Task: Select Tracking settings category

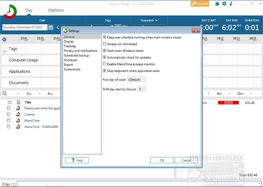Action: [70, 46]
